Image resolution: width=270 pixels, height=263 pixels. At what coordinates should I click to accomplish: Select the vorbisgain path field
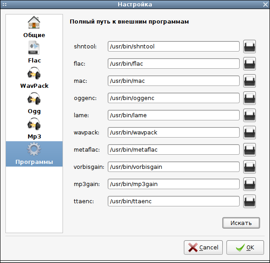[174, 167]
